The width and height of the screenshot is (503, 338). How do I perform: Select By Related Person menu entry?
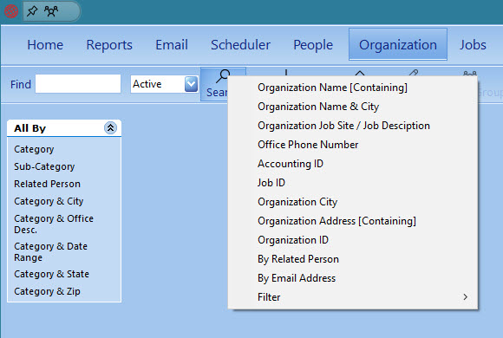pyautogui.click(x=353, y=259)
